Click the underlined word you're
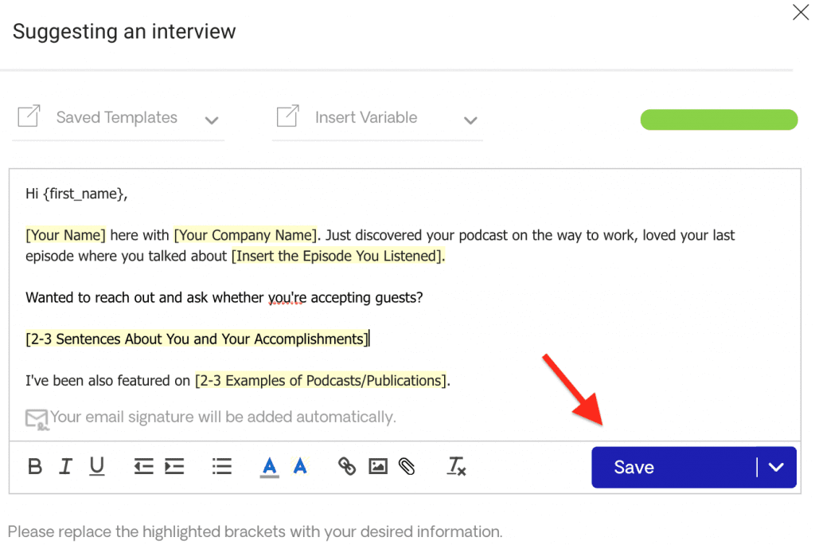Screen dimensions: 815x545 pos(287,298)
